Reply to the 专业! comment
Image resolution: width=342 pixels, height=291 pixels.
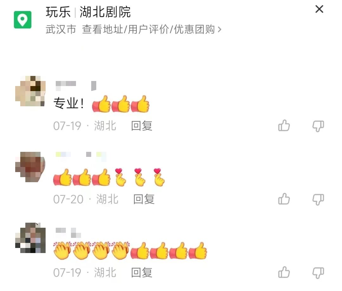coord(142,126)
